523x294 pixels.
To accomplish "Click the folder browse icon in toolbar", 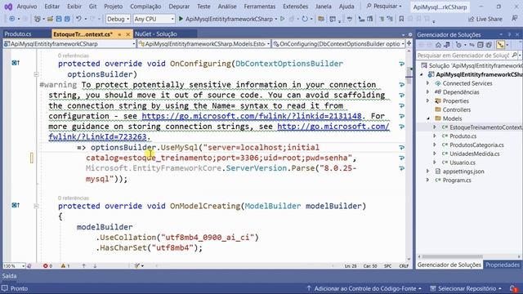I will [x=321, y=19].
